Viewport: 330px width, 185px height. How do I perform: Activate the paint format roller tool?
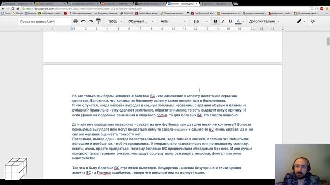(x=98, y=21)
